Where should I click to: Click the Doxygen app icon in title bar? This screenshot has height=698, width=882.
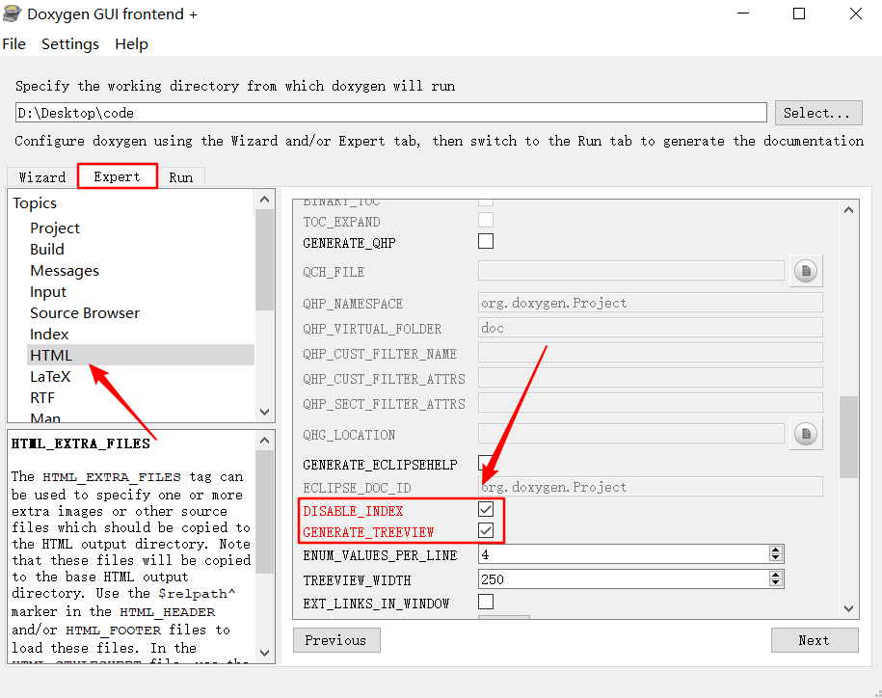(x=12, y=13)
